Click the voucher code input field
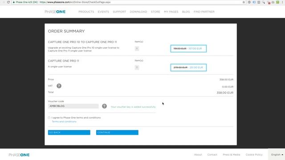Screen dimensions: 285x160 point(73,106)
